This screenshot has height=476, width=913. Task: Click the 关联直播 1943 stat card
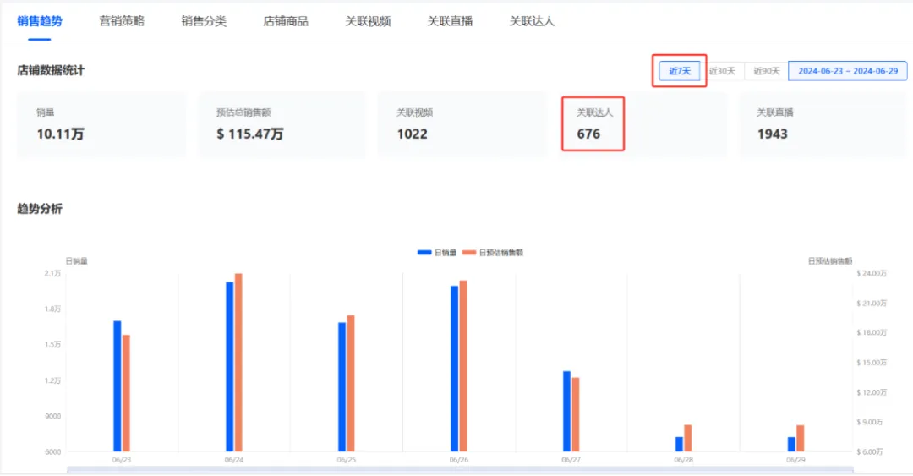[823, 124]
